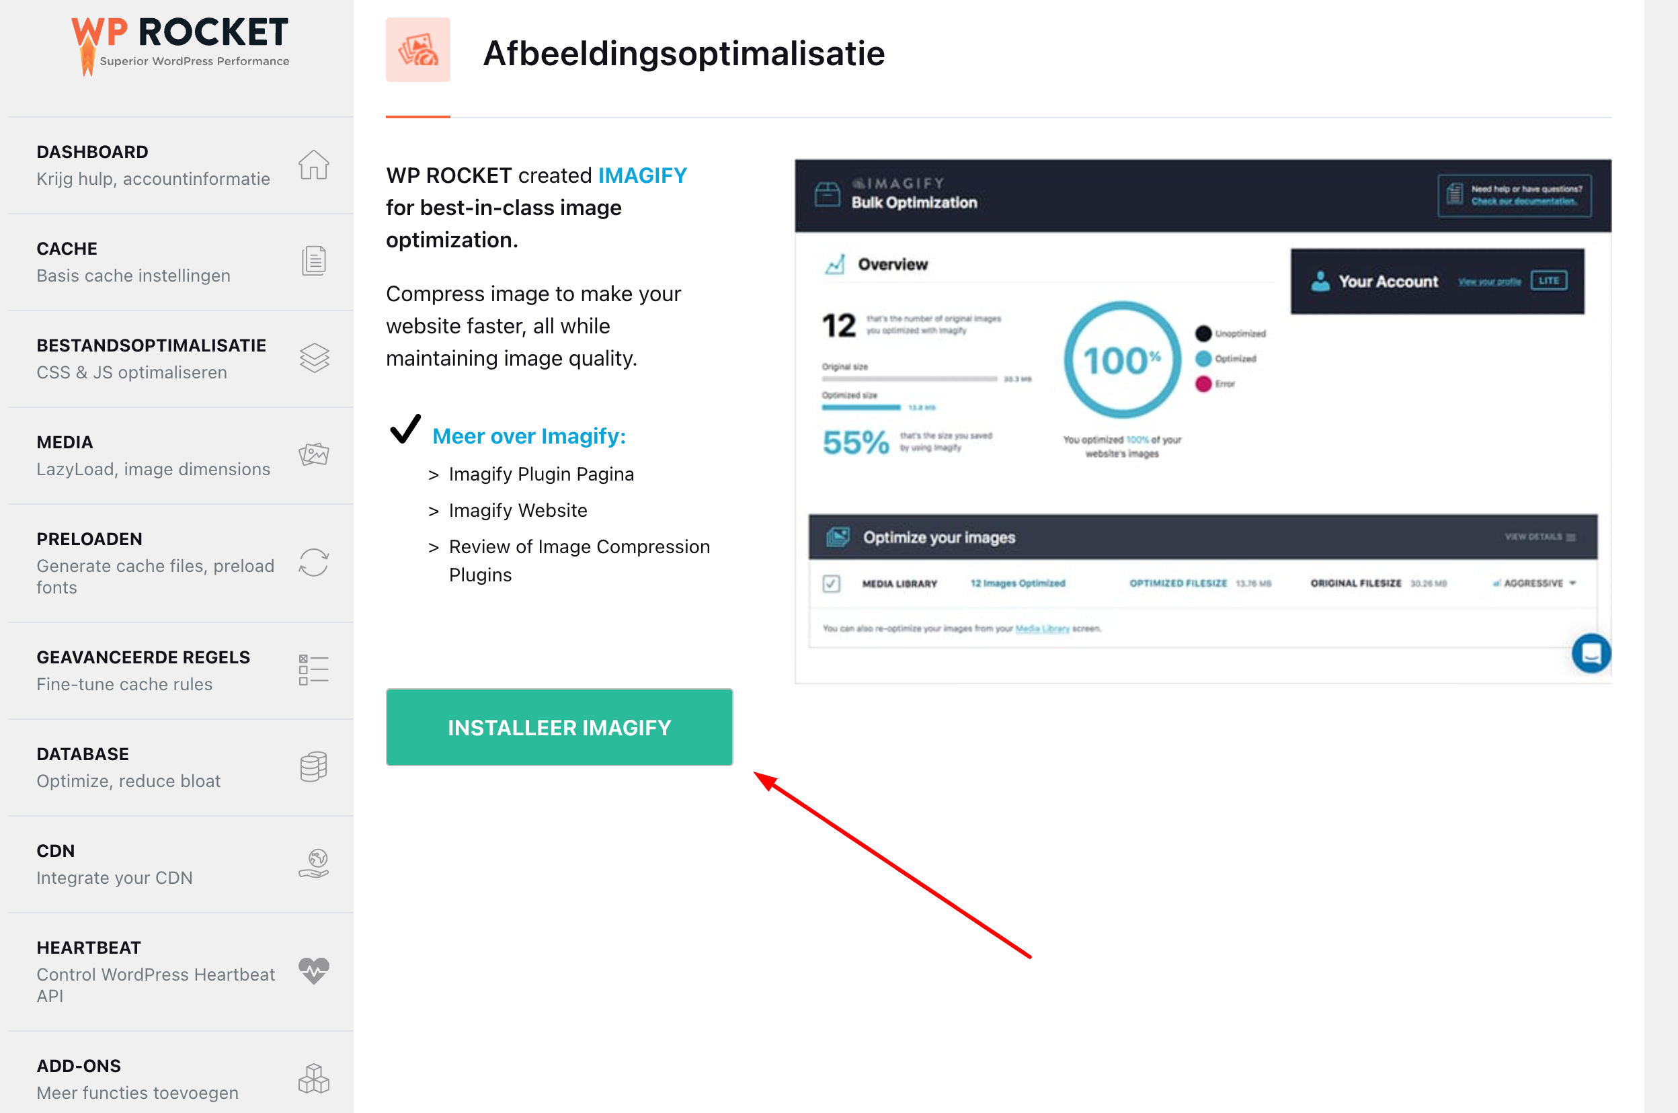Open the Heartbeat menu section
The width and height of the screenshot is (1678, 1113).
pos(181,972)
